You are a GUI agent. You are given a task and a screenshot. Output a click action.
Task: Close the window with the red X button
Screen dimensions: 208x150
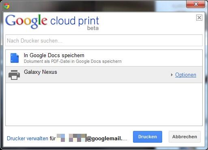195,4
